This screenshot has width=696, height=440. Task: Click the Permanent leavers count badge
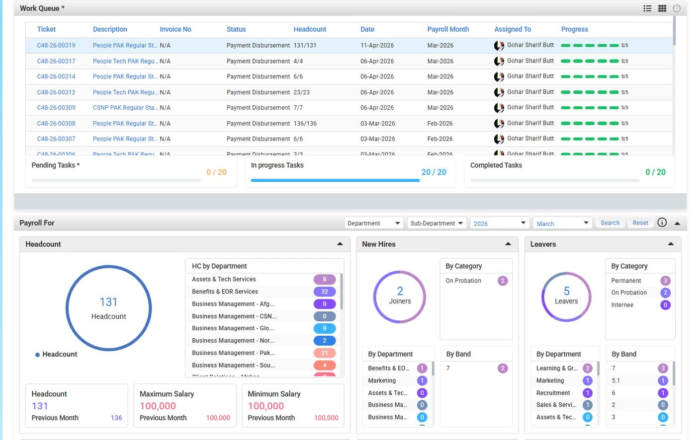point(665,281)
